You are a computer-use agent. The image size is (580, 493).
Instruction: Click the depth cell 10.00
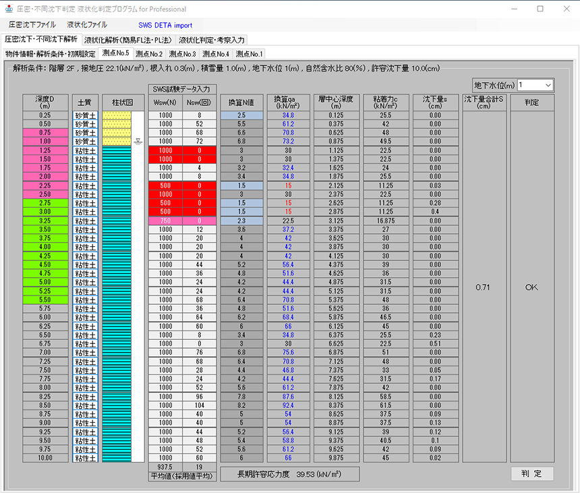pyautogui.click(x=45, y=458)
